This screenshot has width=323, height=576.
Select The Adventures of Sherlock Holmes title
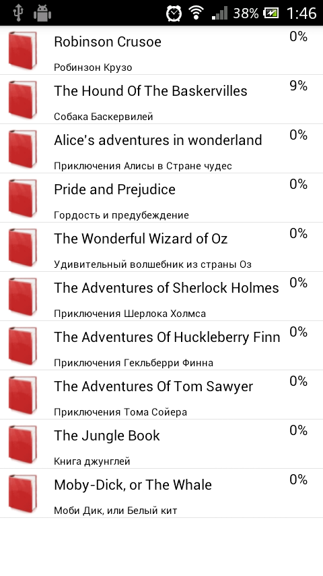click(166, 287)
